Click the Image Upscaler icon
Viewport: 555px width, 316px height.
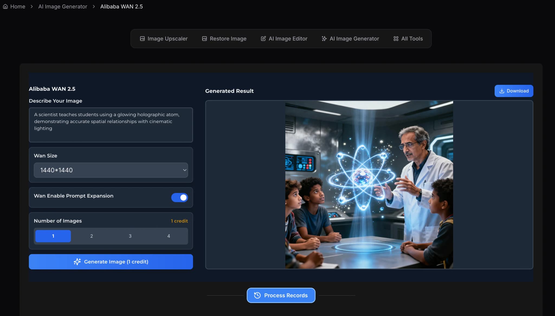142,39
